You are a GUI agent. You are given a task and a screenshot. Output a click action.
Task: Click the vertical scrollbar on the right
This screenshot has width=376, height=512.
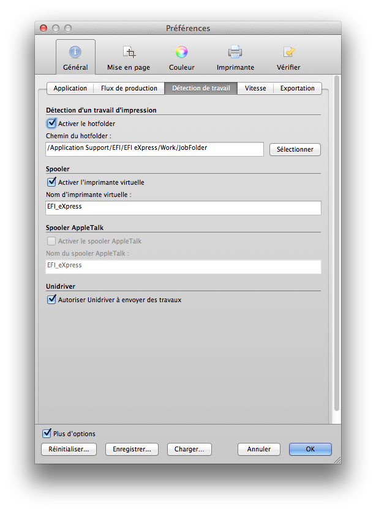tap(337, 243)
